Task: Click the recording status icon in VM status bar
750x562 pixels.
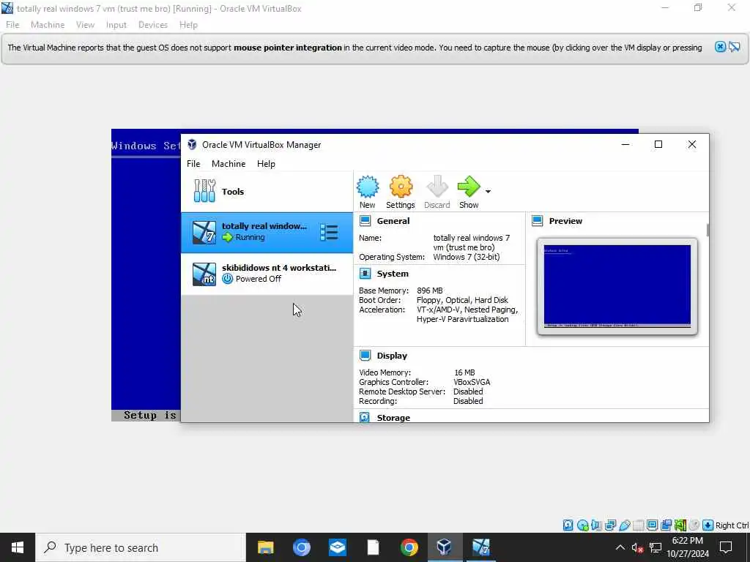Action: pos(667,525)
